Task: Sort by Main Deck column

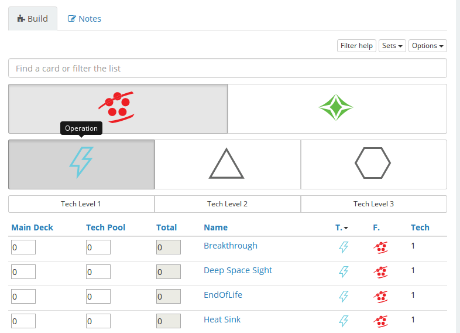Action: tap(32, 227)
